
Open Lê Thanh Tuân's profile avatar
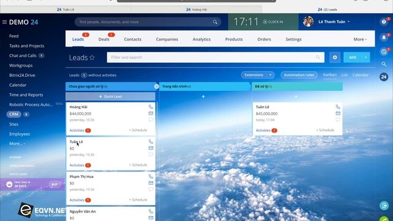coord(308,22)
